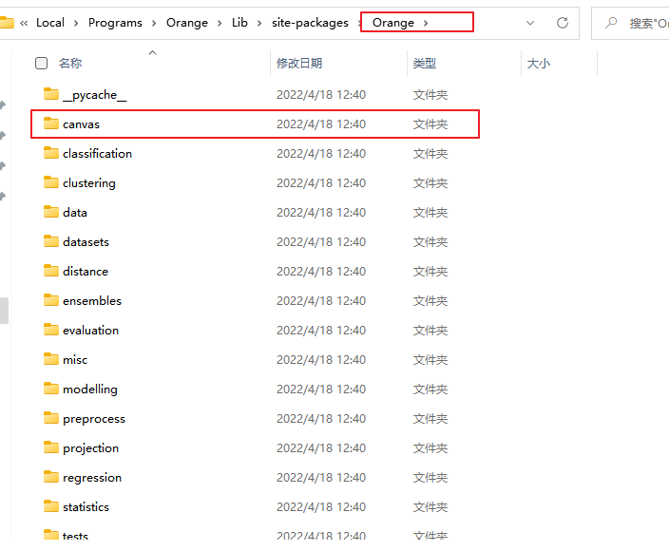Image resolution: width=669 pixels, height=551 pixels.
Task: Click the search magnifier icon
Action: coord(611,22)
